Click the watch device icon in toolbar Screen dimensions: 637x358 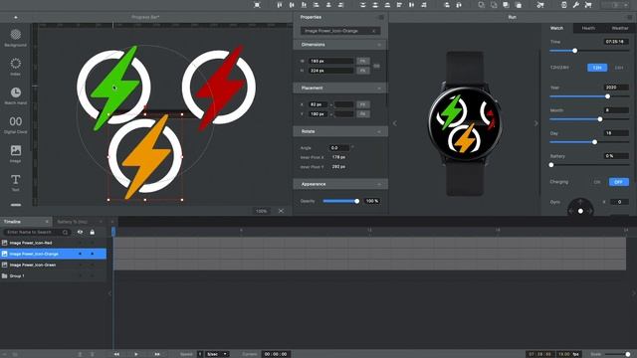tap(564, 5)
